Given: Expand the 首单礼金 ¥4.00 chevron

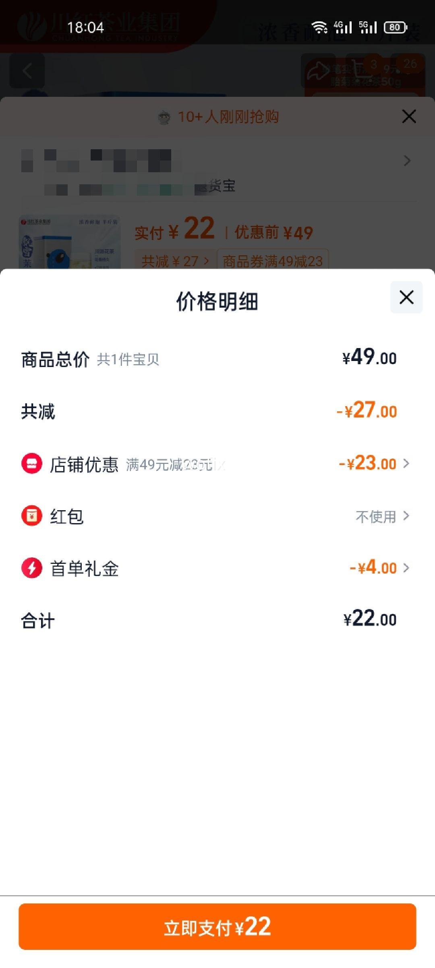Looking at the screenshot, I should (406, 568).
